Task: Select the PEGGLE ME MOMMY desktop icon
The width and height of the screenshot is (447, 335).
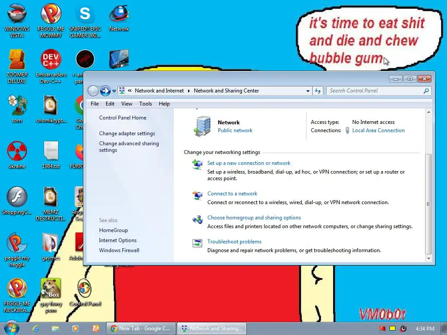Action: [51, 21]
